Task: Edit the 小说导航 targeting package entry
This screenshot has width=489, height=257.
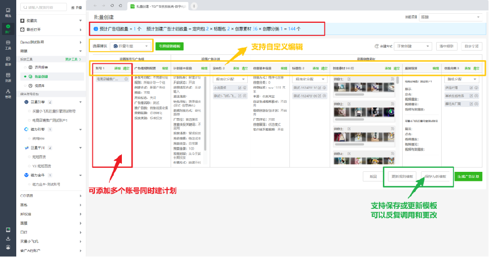Action: (240, 88)
